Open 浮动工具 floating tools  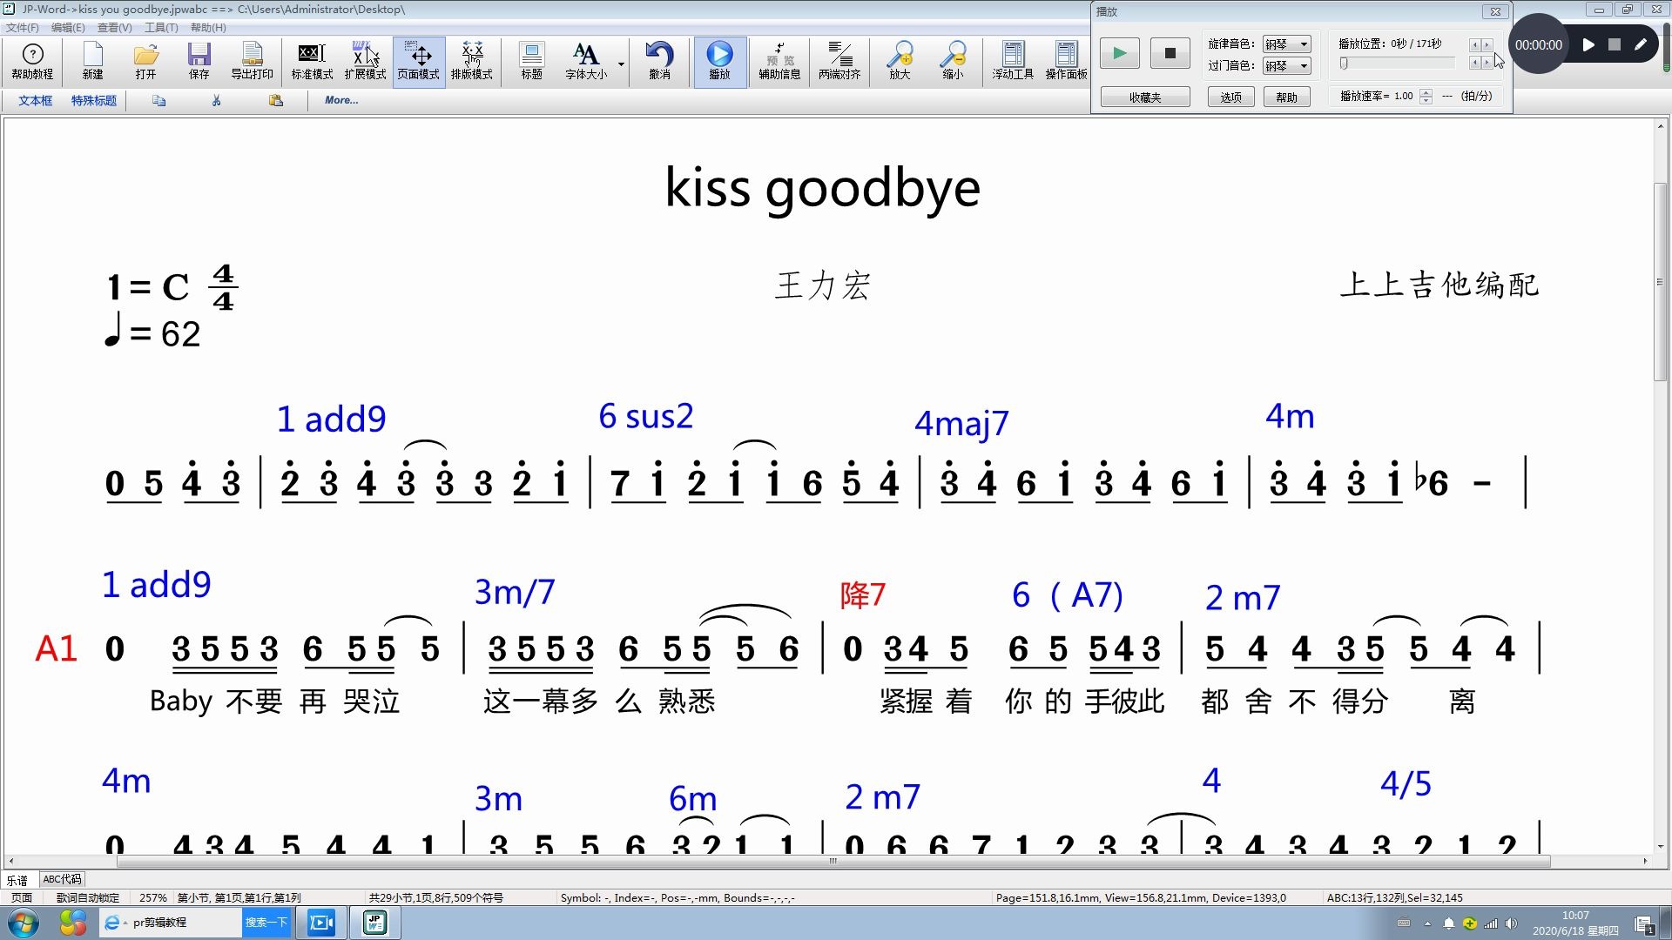pos(1013,61)
